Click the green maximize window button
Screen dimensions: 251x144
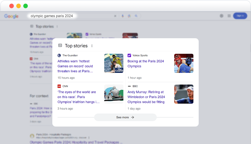(x=25, y=6)
